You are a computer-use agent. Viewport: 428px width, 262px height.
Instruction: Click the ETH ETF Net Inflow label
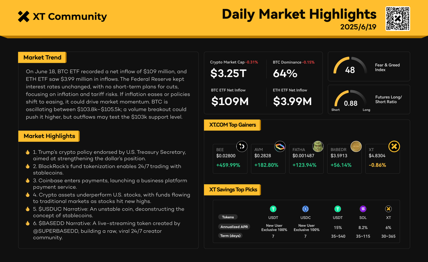(x=290, y=90)
